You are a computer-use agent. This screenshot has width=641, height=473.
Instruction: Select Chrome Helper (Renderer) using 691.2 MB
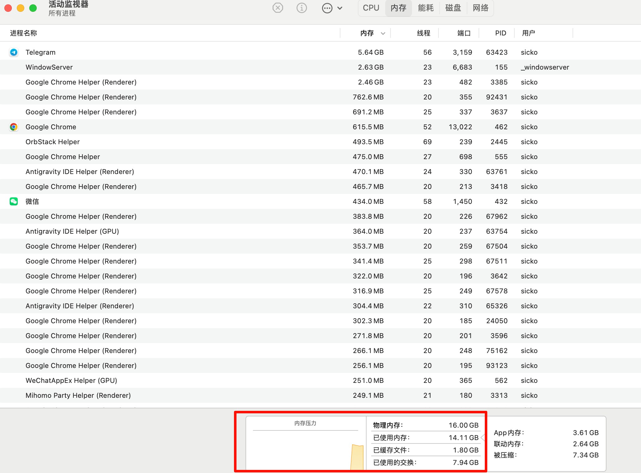320,112
